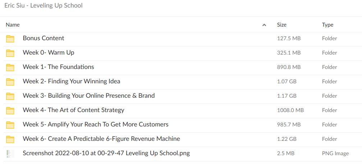Open Week 5- Amplify Your Reach folder name
The width and height of the screenshot is (362, 166).
(x=95, y=124)
